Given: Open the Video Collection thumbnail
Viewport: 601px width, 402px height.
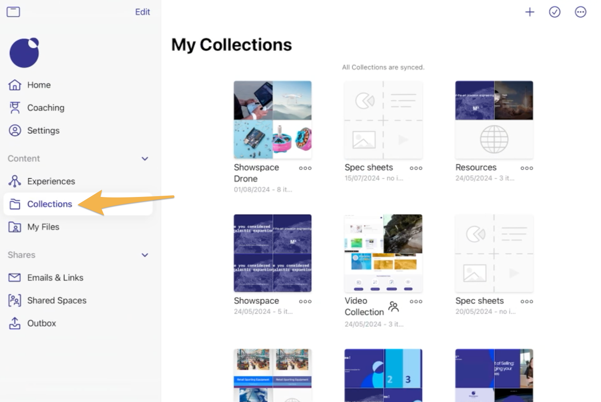Looking at the screenshot, I should coord(383,253).
